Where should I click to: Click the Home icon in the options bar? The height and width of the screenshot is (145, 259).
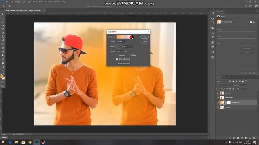pyautogui.click(x=4, y=6)
